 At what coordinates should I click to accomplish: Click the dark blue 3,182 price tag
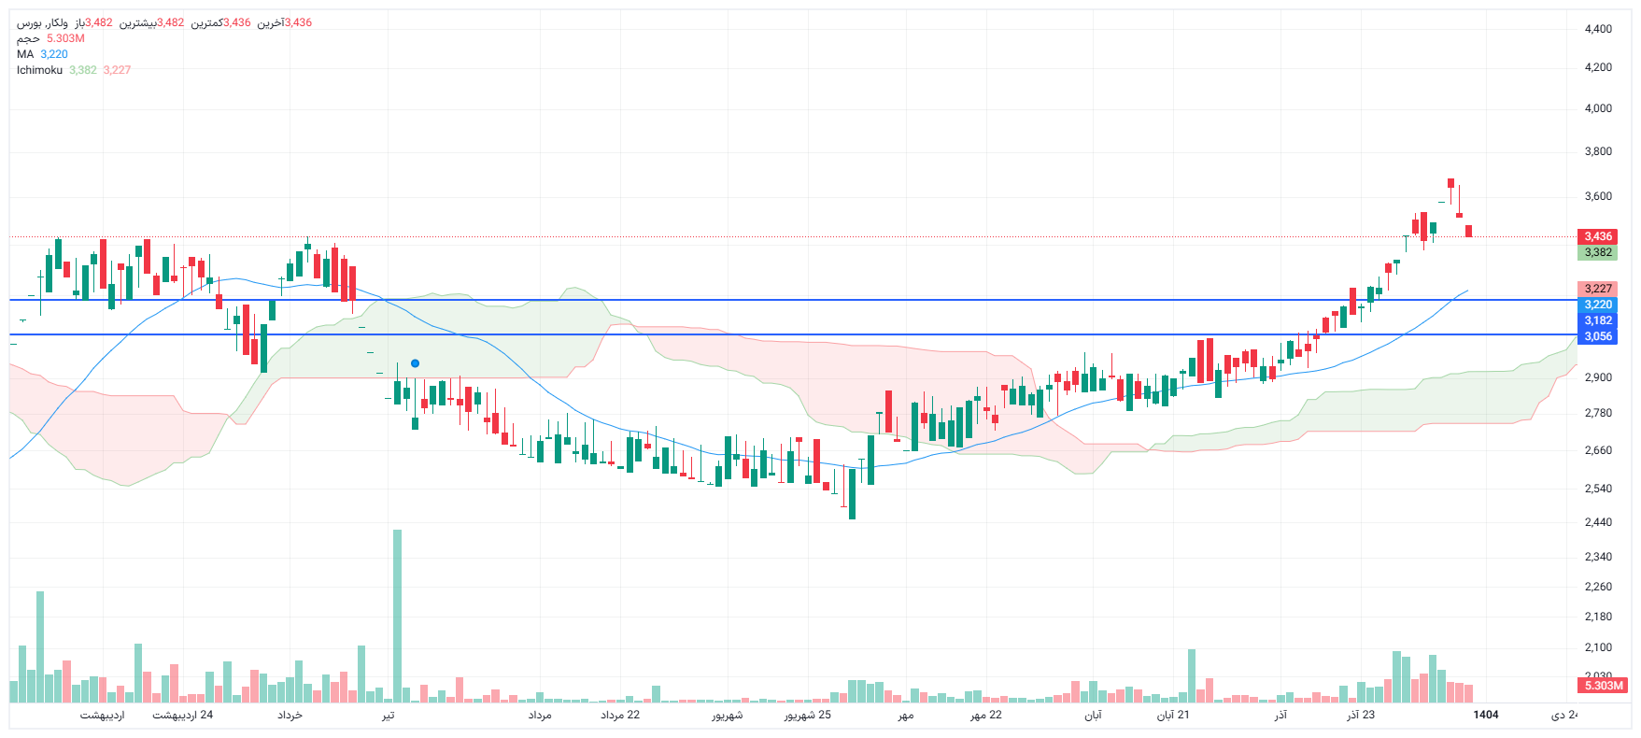tap(1597, 320)
